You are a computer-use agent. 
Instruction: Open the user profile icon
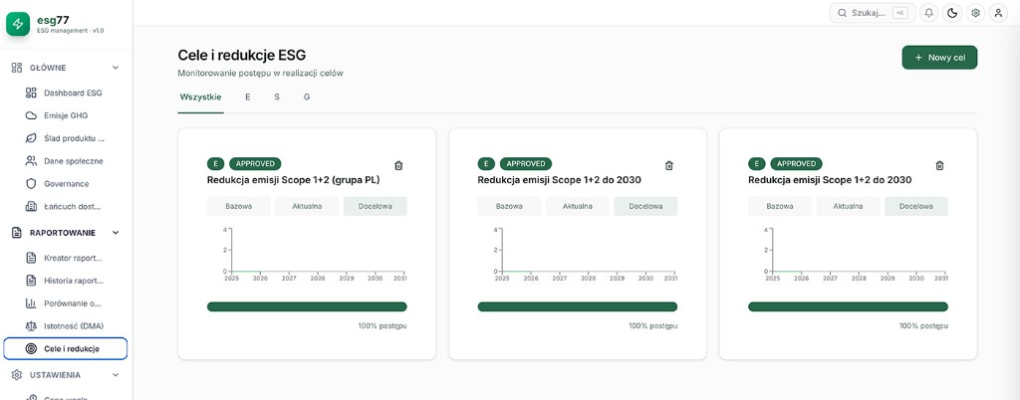click(998, 13)
